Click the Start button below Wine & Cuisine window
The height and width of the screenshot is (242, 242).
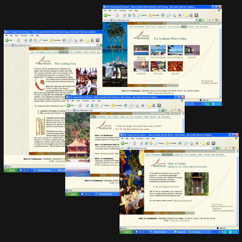(x=126, y=232)
